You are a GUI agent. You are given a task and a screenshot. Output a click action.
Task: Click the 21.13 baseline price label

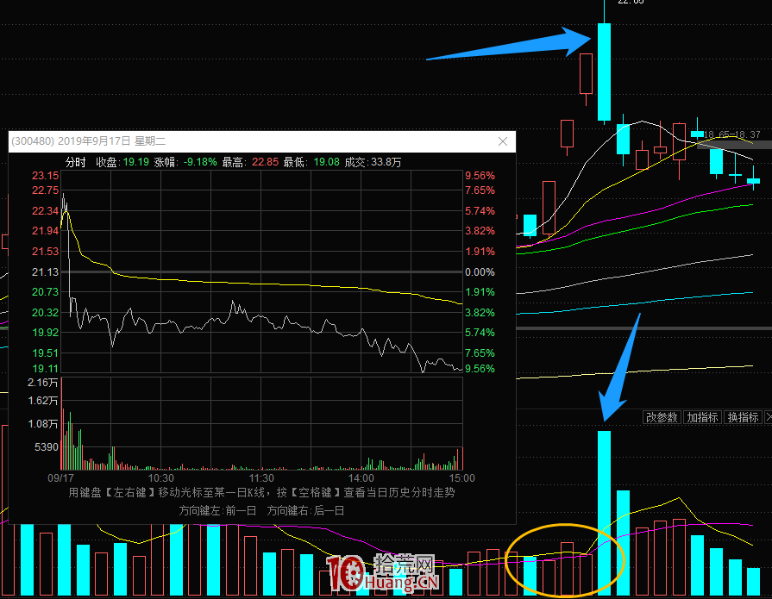point(46,272)
